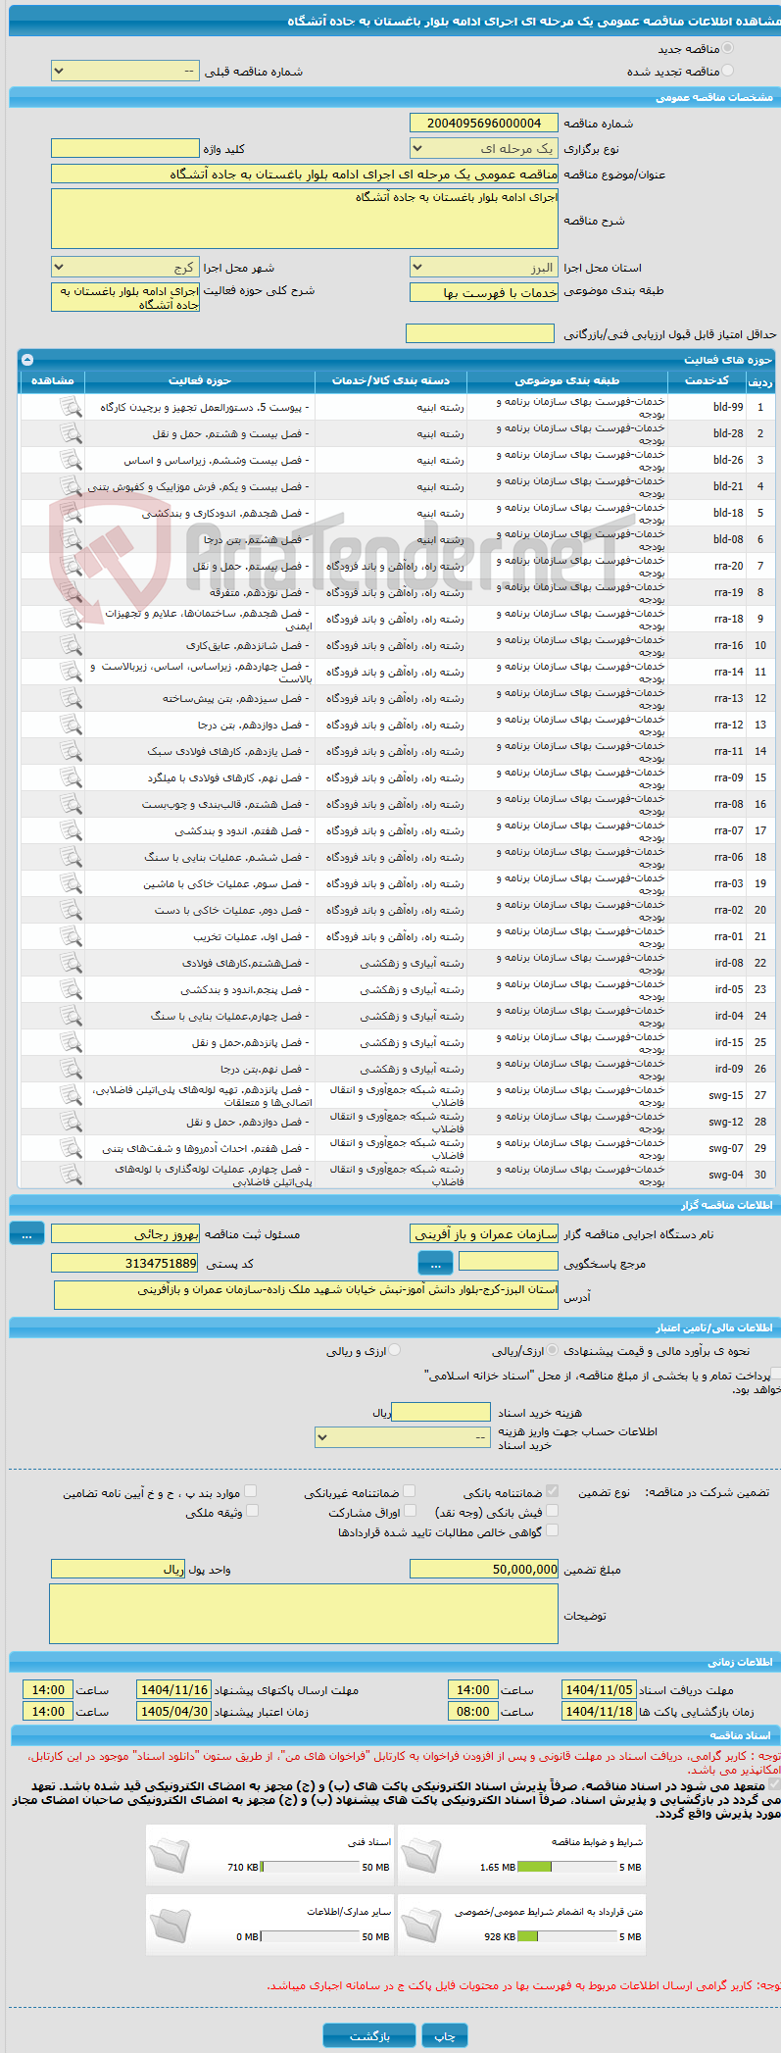
Task: Click the کدخدمت column header
Action: pyautogui.click(x=707, y=380)
